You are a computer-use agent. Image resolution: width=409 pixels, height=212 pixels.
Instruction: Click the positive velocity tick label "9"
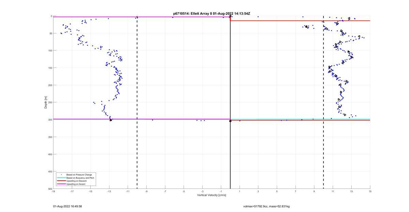tap(314, 191)
